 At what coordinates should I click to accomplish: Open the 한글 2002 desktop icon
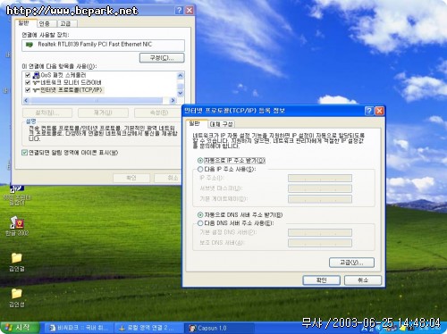click(17, 222)
